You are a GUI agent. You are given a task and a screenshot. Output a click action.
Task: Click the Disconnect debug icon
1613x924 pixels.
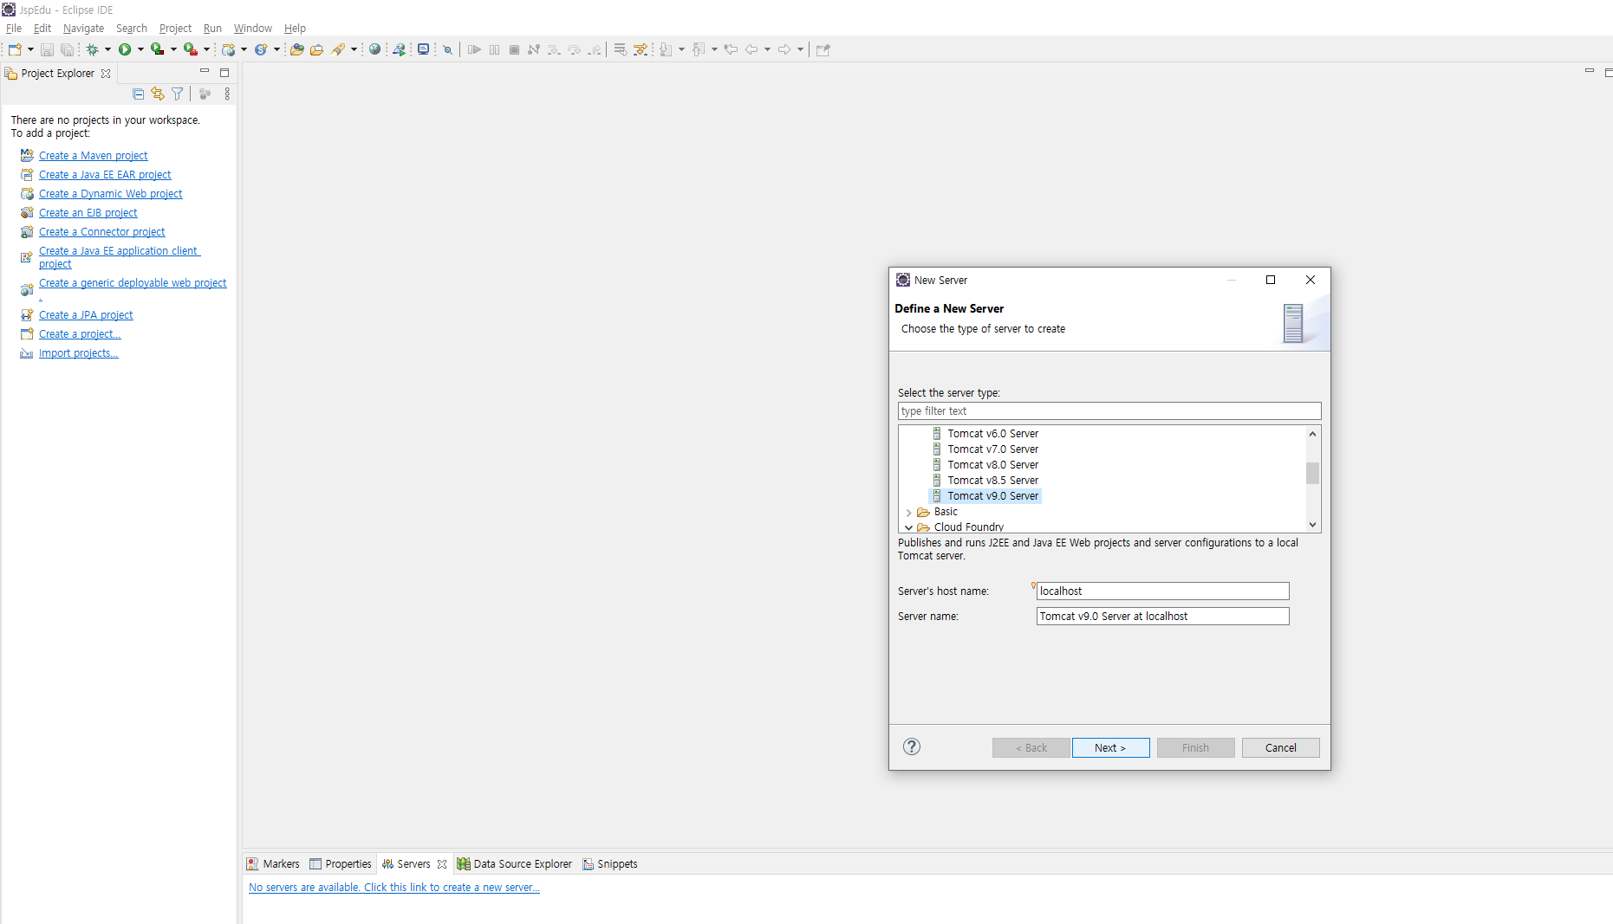pos(534,49)
